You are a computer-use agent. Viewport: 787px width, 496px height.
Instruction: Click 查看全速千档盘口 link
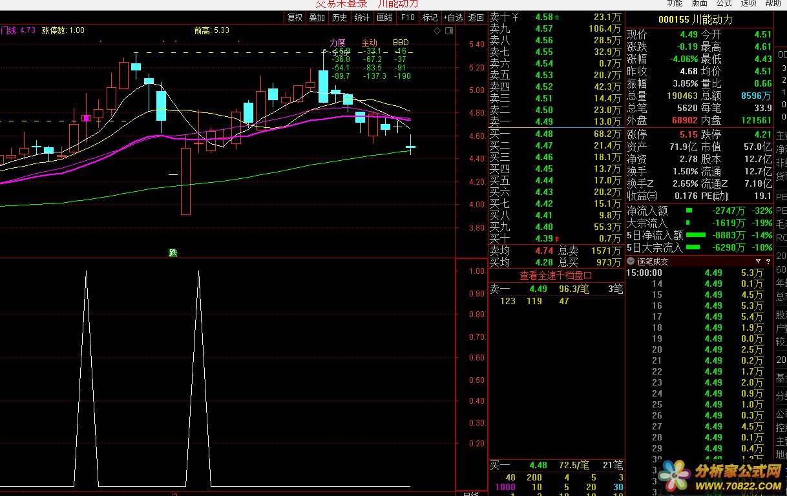(x=556, y=275)
